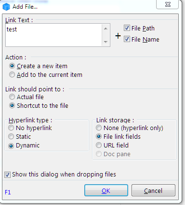This screenshot has width=185, height=205.
Task: Select No hyperlink type
Action: [x=11, y=128]
